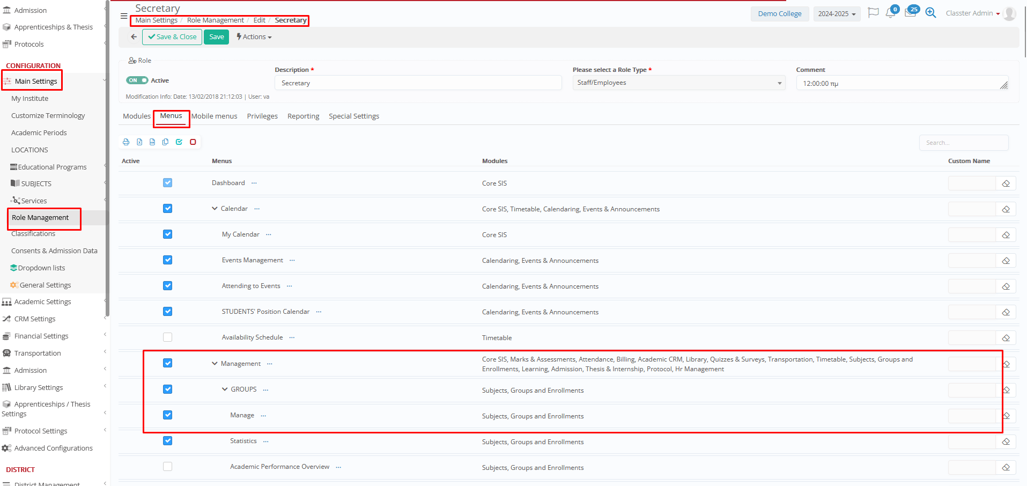This screenshot has width=1027, height=486.
Task: Open the messages envelope icon
Action: pos(910,13)
